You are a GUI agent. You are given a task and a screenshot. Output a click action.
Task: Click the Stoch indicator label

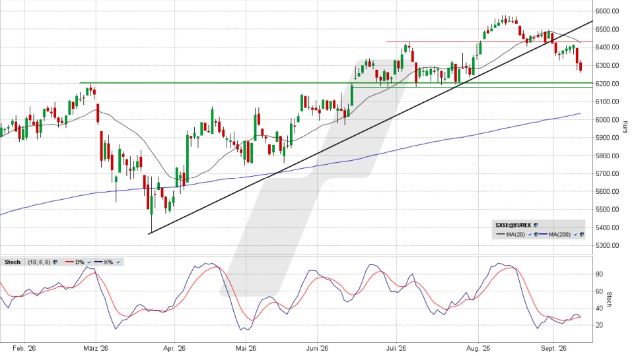point(13,262)
